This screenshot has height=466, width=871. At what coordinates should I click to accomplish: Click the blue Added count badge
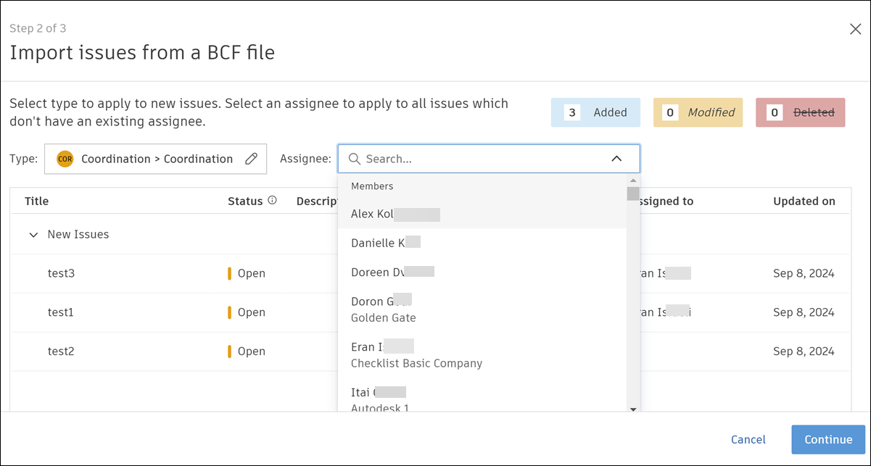tap(595, 112)
